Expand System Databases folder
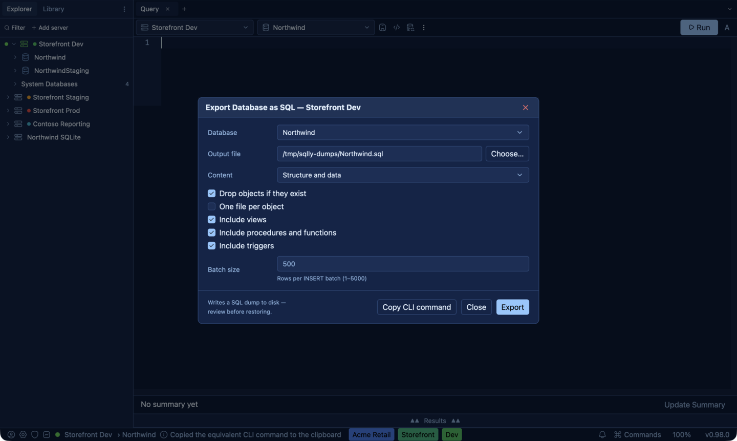This screenshot has width=737, height=441. pos(15,84)
